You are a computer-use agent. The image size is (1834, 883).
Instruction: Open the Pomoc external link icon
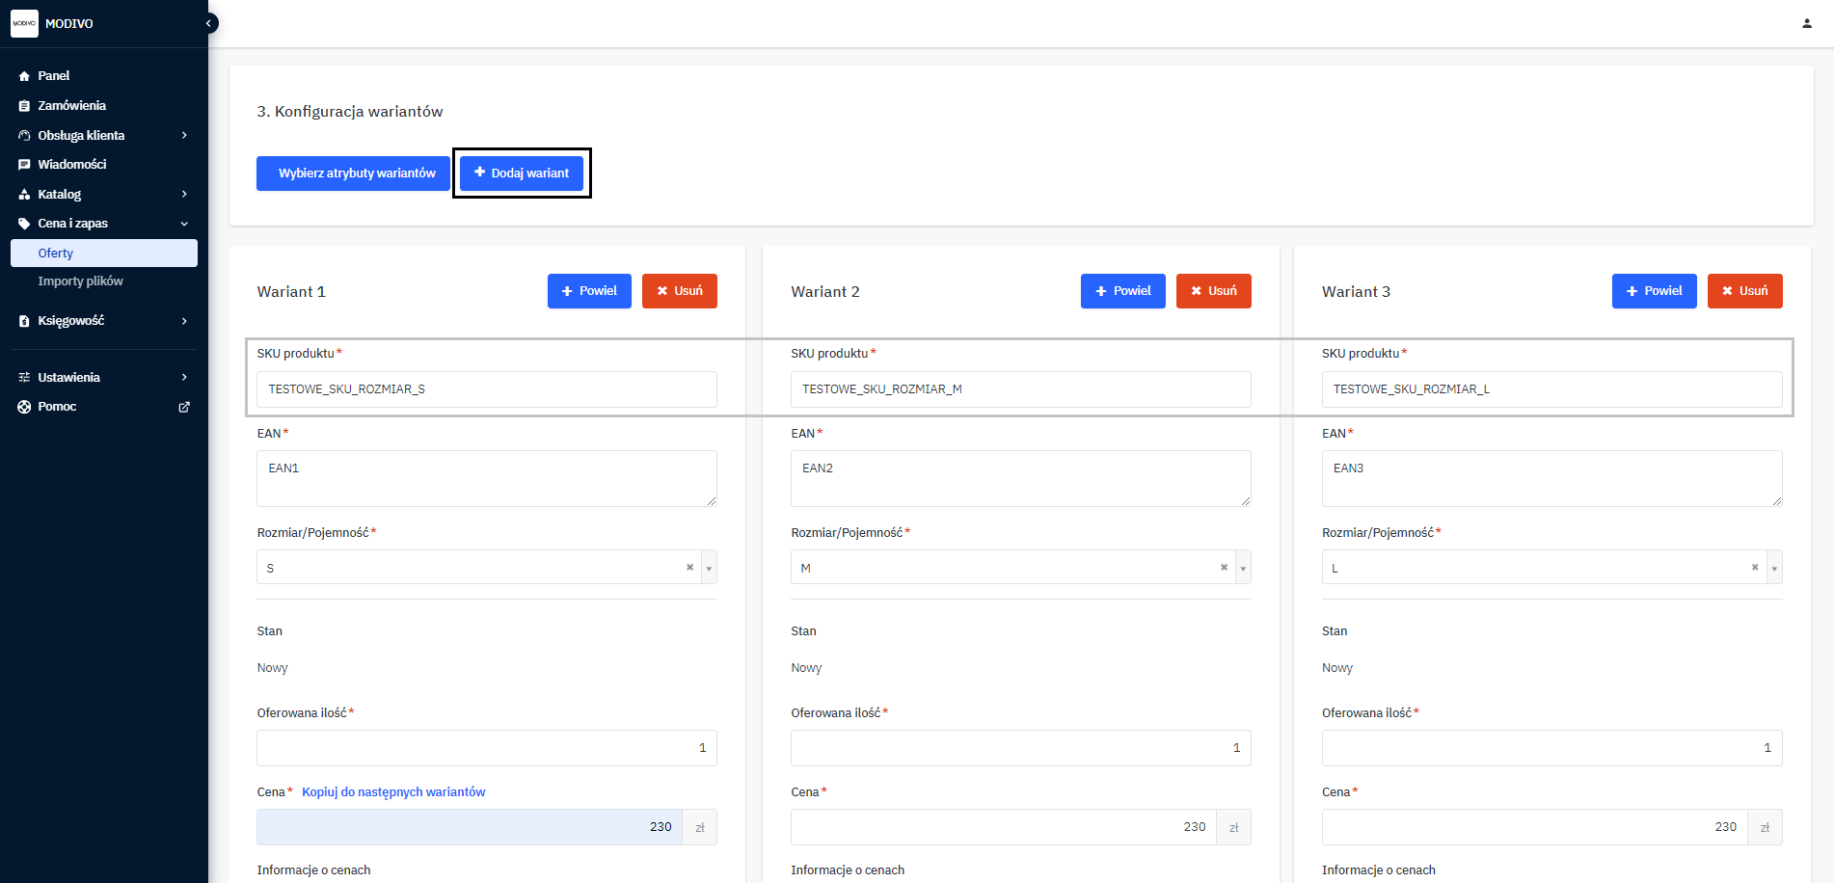184,407
